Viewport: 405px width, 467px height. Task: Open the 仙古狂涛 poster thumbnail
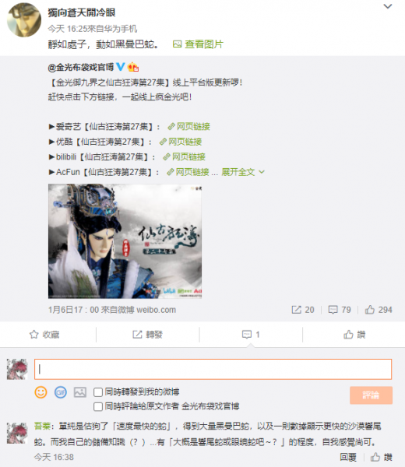click(125, 241)
